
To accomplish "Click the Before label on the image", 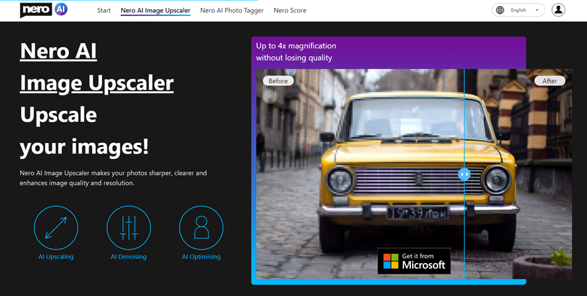I will point(278,81).
